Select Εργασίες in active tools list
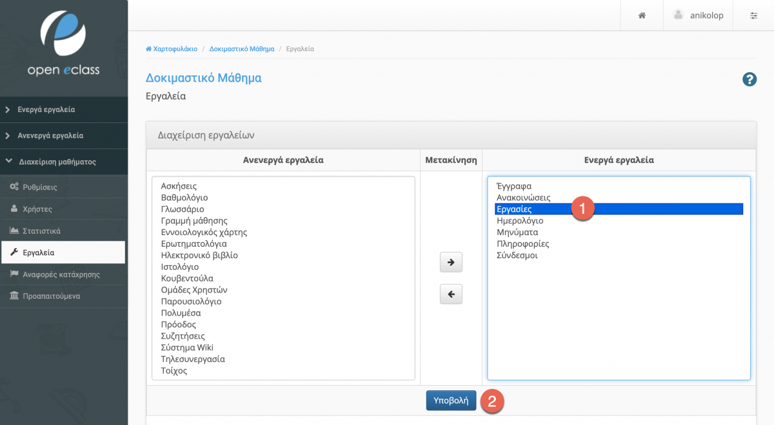The width and height of the screenshot is (774, 425). point(515,209)
